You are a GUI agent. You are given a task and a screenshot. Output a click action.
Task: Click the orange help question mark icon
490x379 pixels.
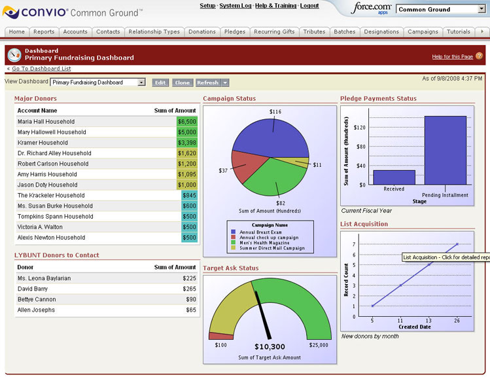pyautogui.click(x=480, y=56)
